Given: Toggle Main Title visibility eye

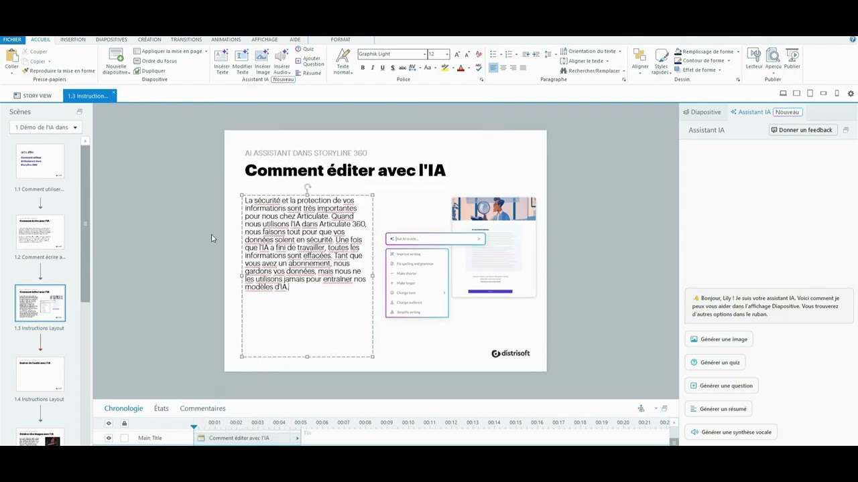Looking at the screenshot, I should [x=109, y=438].
